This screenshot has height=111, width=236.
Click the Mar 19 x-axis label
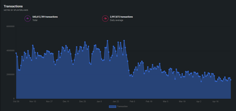[182, 101]
